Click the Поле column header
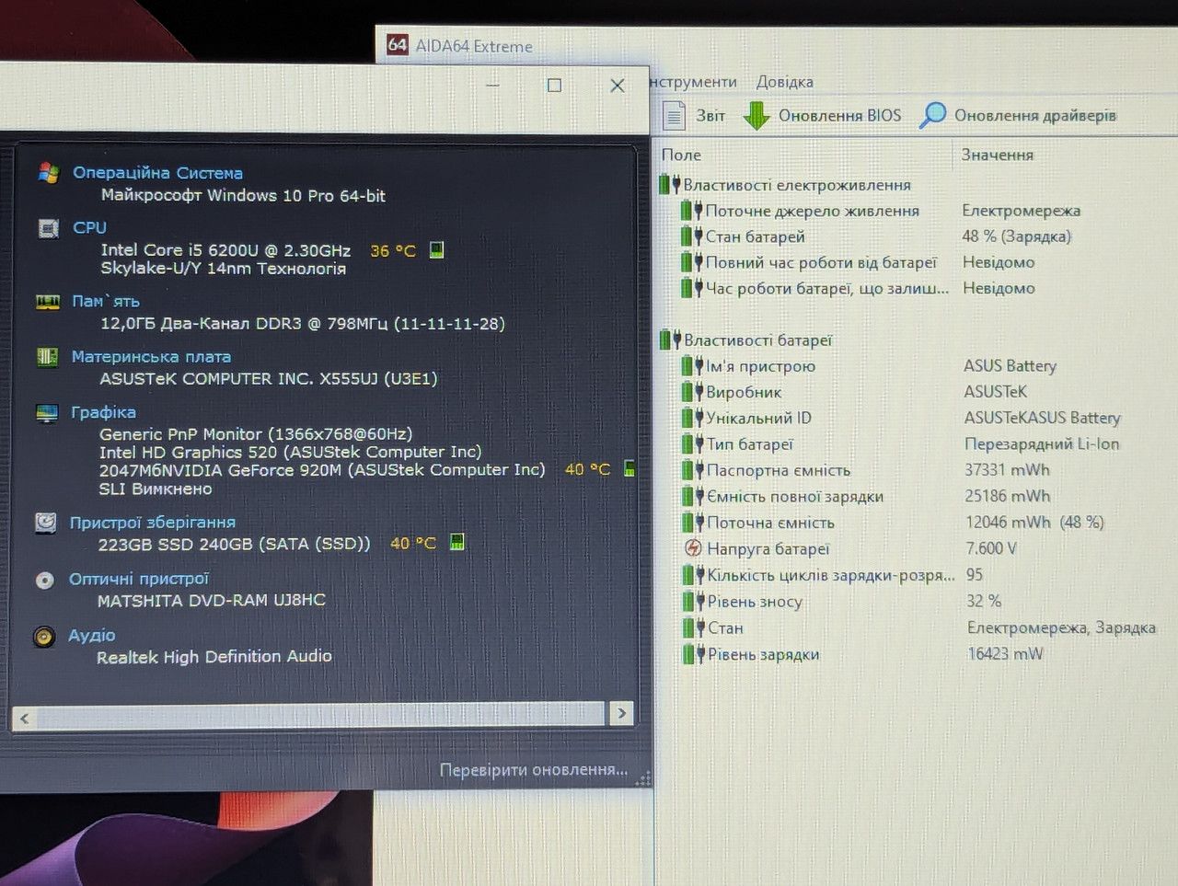The image size is (1178, 886). click(681, 155)
